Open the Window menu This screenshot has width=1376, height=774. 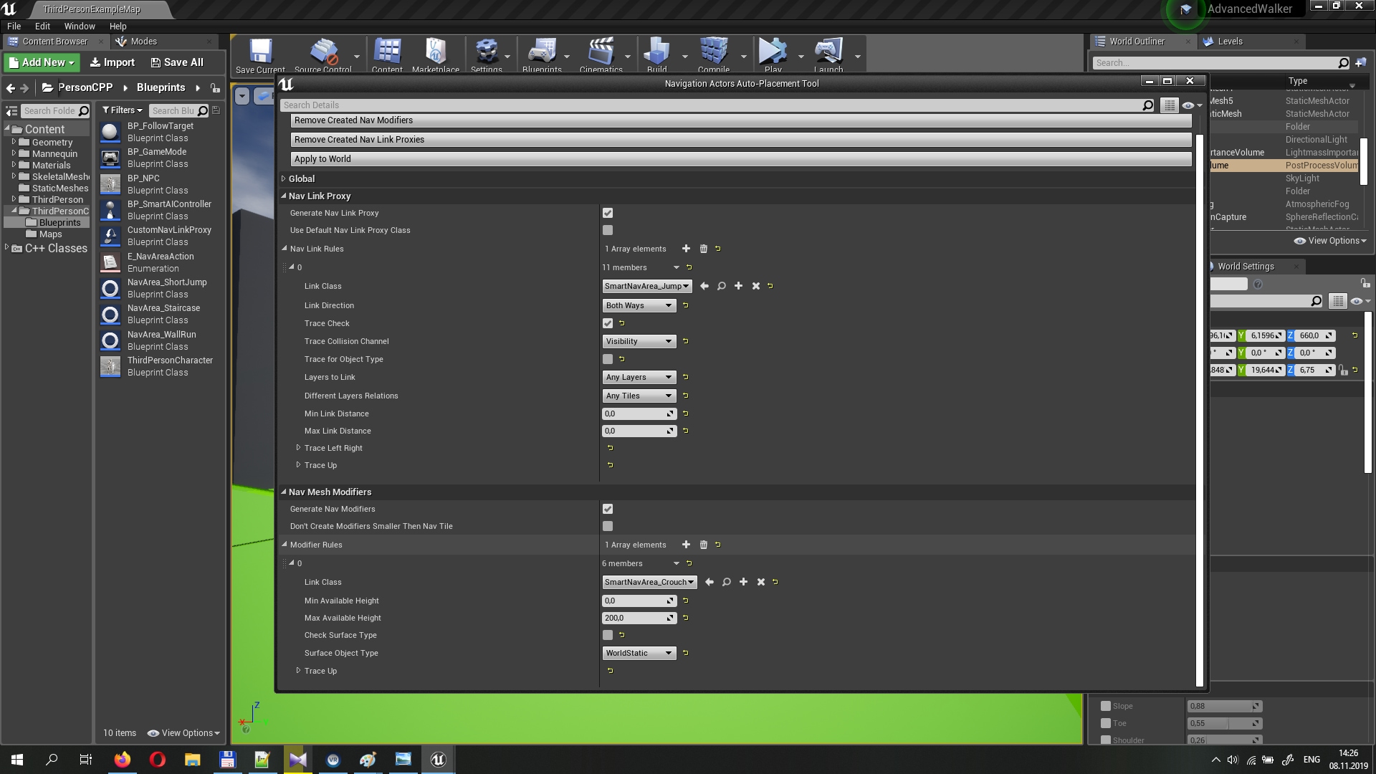pyautogui.click(x=80, y=26)
